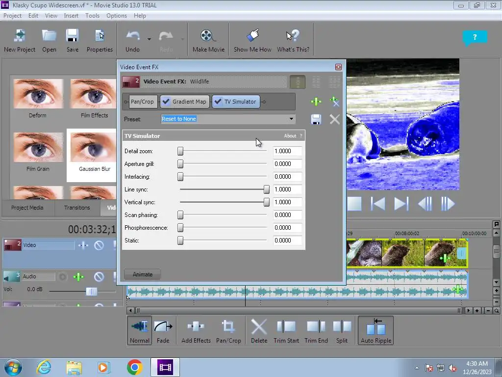Select the Normal edit tool
Screen dimensions: 502x377
click(140, 330)
